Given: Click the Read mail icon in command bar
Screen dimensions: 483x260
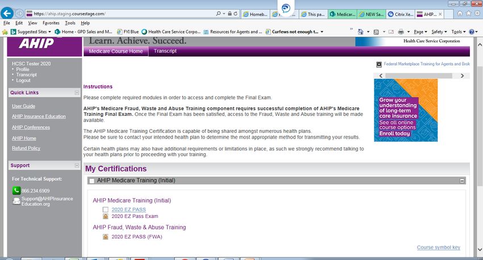Looking at the screenshot, I should coord(391,32).
